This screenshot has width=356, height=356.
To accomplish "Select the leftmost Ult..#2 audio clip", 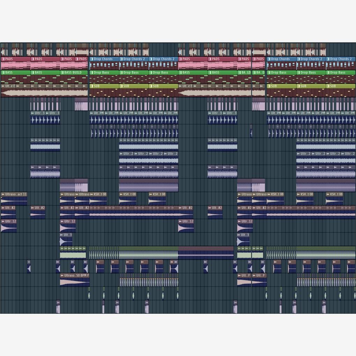I will (8, 212).
